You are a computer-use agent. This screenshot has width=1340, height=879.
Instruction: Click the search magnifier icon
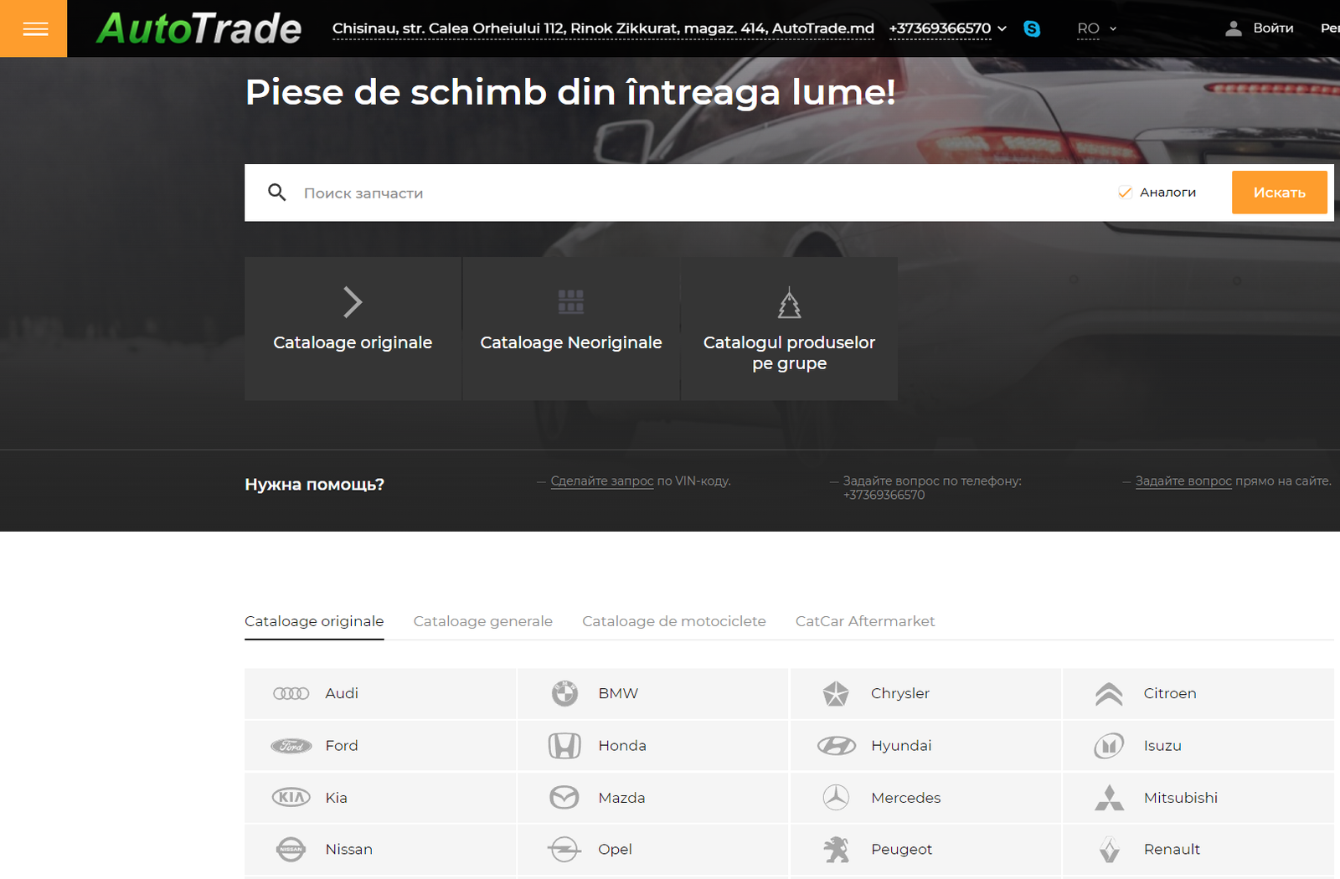276,193
